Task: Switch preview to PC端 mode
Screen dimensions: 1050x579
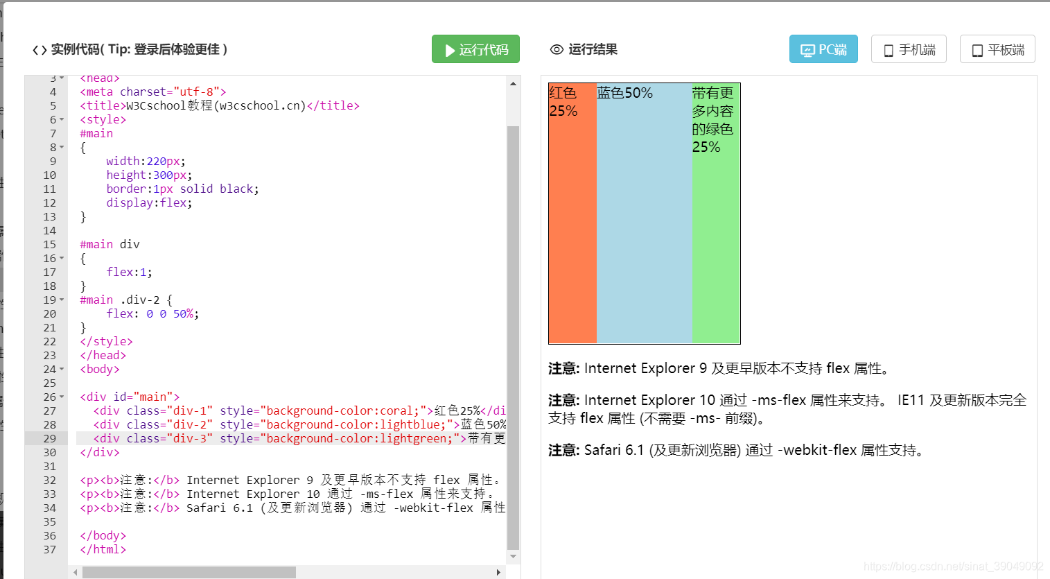Action: 823,49
